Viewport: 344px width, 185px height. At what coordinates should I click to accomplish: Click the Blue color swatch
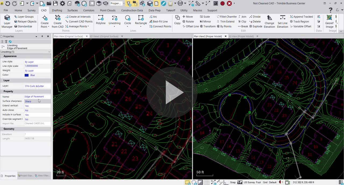pos(27,75)
